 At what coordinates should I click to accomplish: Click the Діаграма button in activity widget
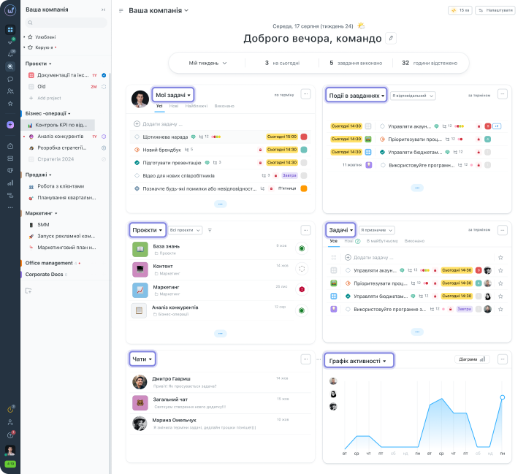471,359
